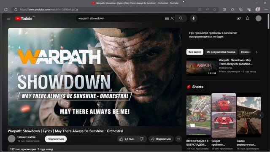Open browser split screen icon
The width and height of the screenshot is (270, 152).
click(224, 9)
